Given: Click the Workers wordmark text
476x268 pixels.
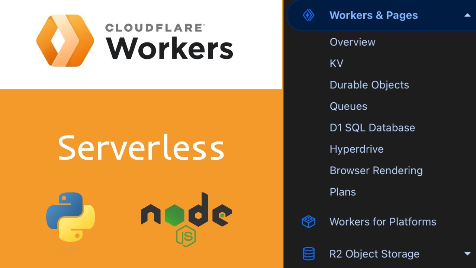Looking at the screenshot, I should [170, 49].
